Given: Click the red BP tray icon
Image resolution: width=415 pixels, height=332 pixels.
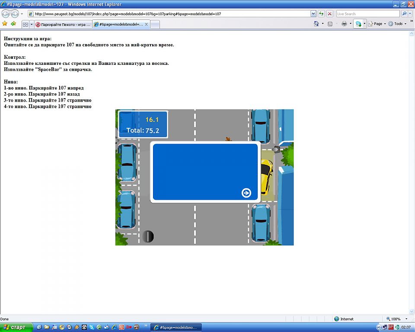Looking at the screenshot, I should (391, 327).
